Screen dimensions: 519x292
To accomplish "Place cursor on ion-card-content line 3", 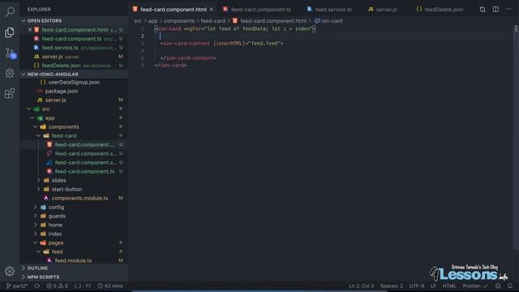I will pyautogui.click(x=221, y=43).
